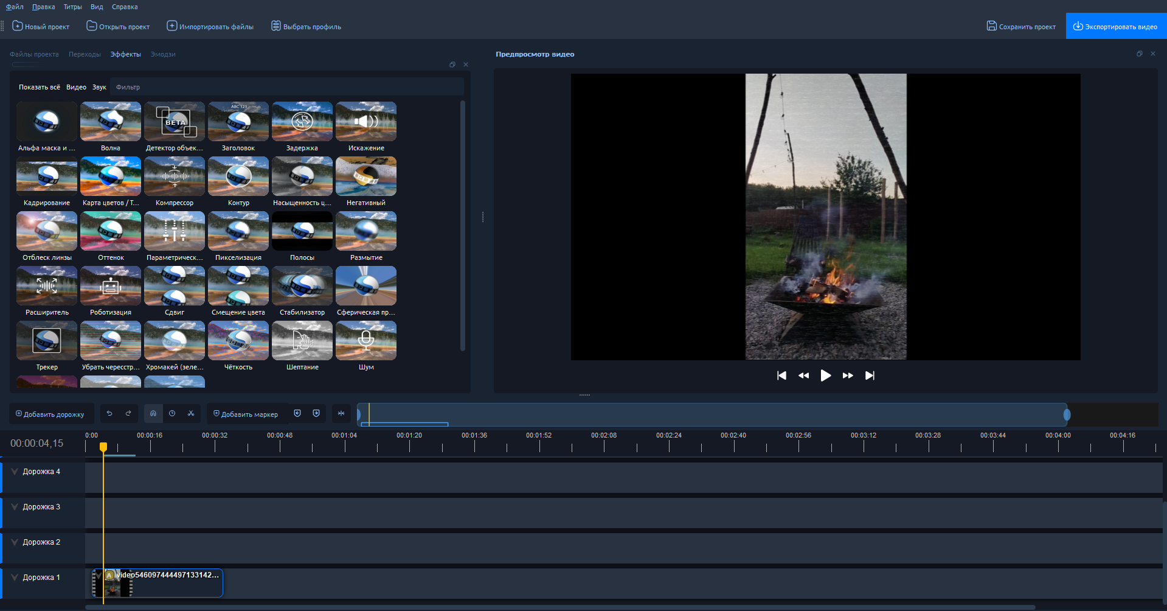
Task: Show only Видео effects filter
Action: click(x=76, y=87)
